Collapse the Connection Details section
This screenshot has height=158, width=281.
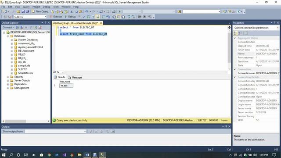coord(235,77)
